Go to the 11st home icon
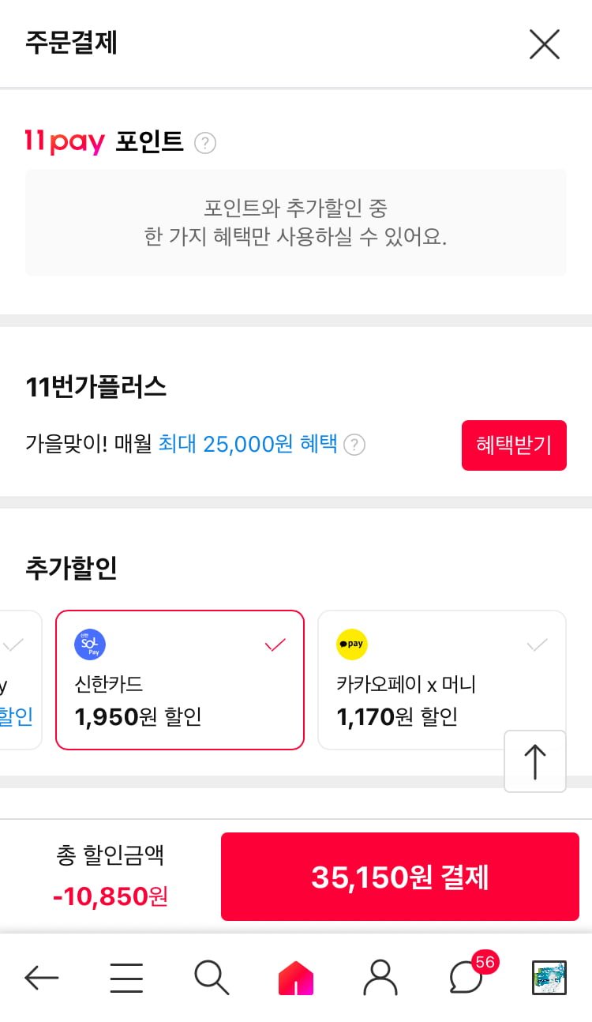The image size is (592, 1022). pyautogui.click(x=296, y=978)
